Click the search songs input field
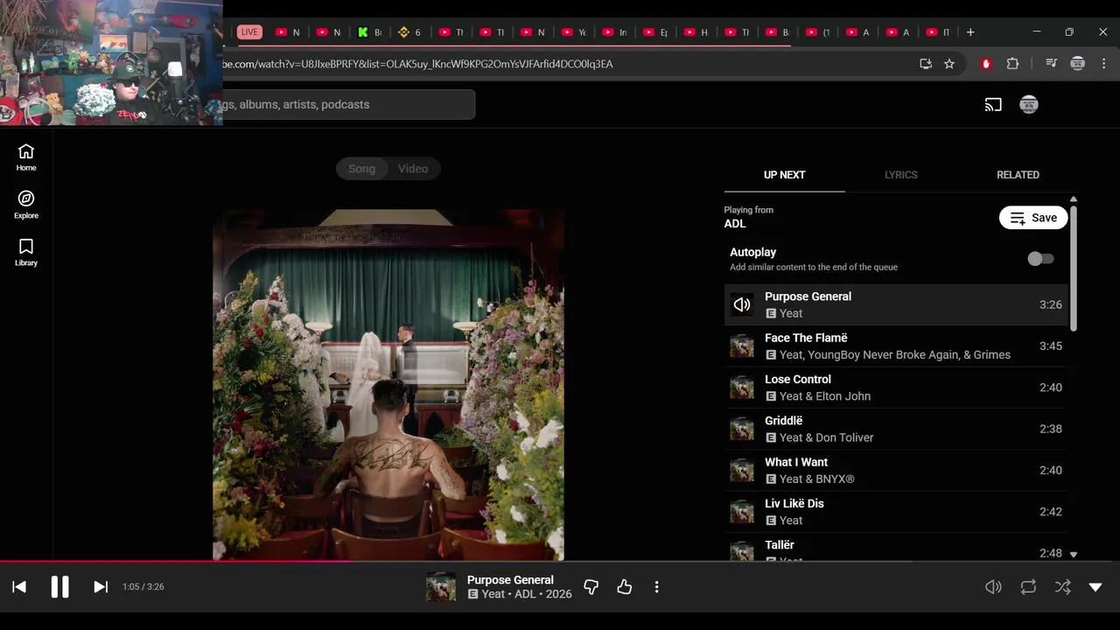The width and height of the screenshot is (1120, 630). coord(348,105)
